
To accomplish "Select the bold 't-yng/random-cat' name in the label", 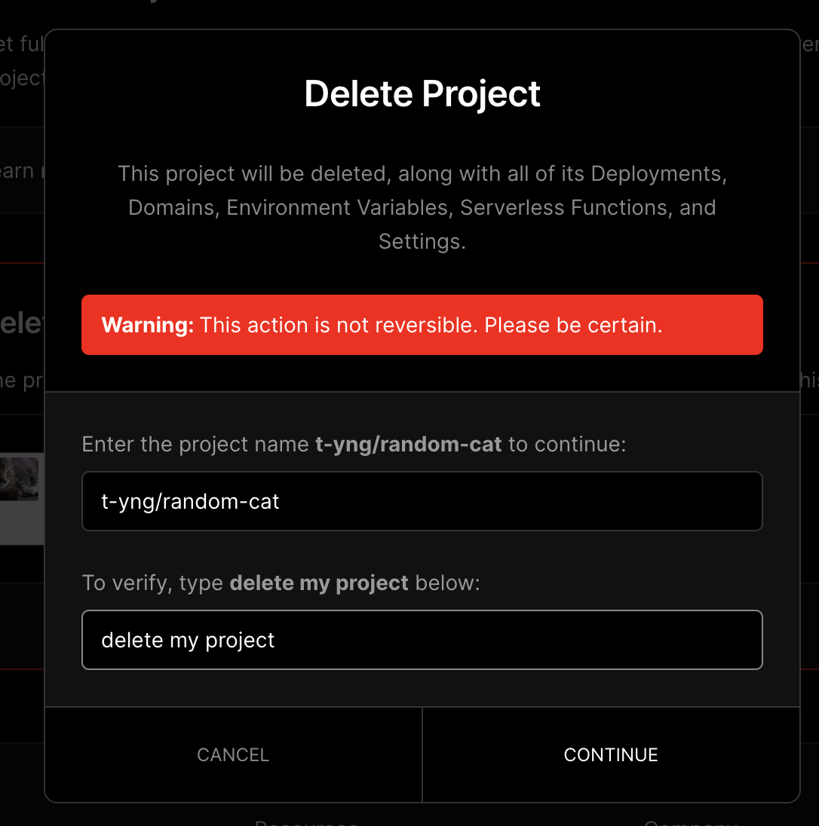I will [x=409, y=444].
